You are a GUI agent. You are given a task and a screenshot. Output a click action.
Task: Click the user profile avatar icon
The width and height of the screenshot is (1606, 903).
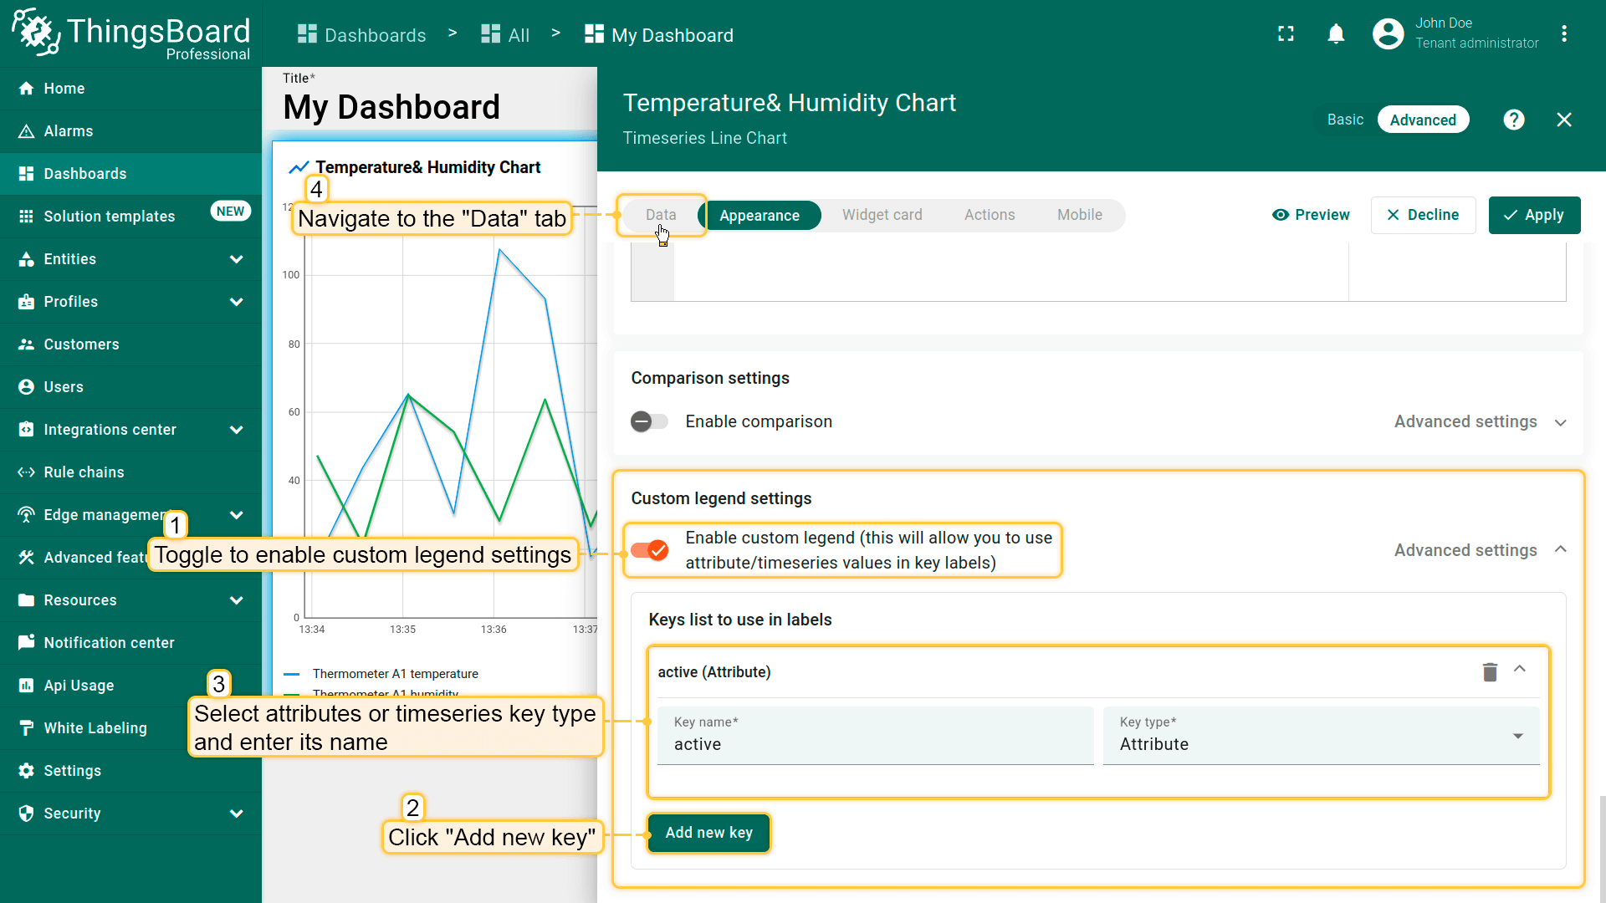click(1388, 34)
